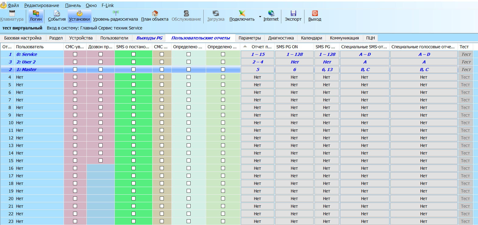478x225 pixels.
Task: Switch to the Диагностика tab
Action: pos(281,38)
